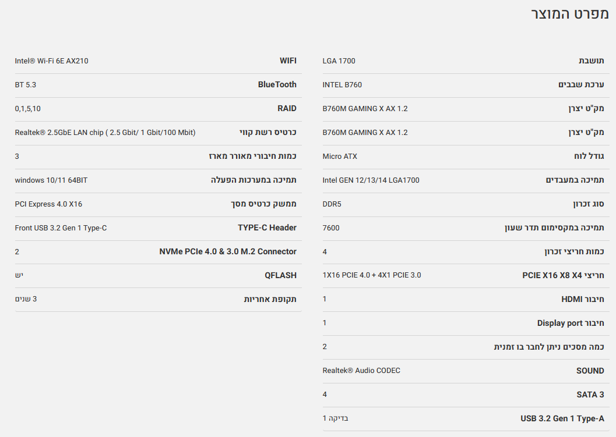The width and height of the screenshot is (616, 437).
Task: Select 'Front USB 3.2 Gen 1 Type-C' text
Action: click(x=61, y=228)
